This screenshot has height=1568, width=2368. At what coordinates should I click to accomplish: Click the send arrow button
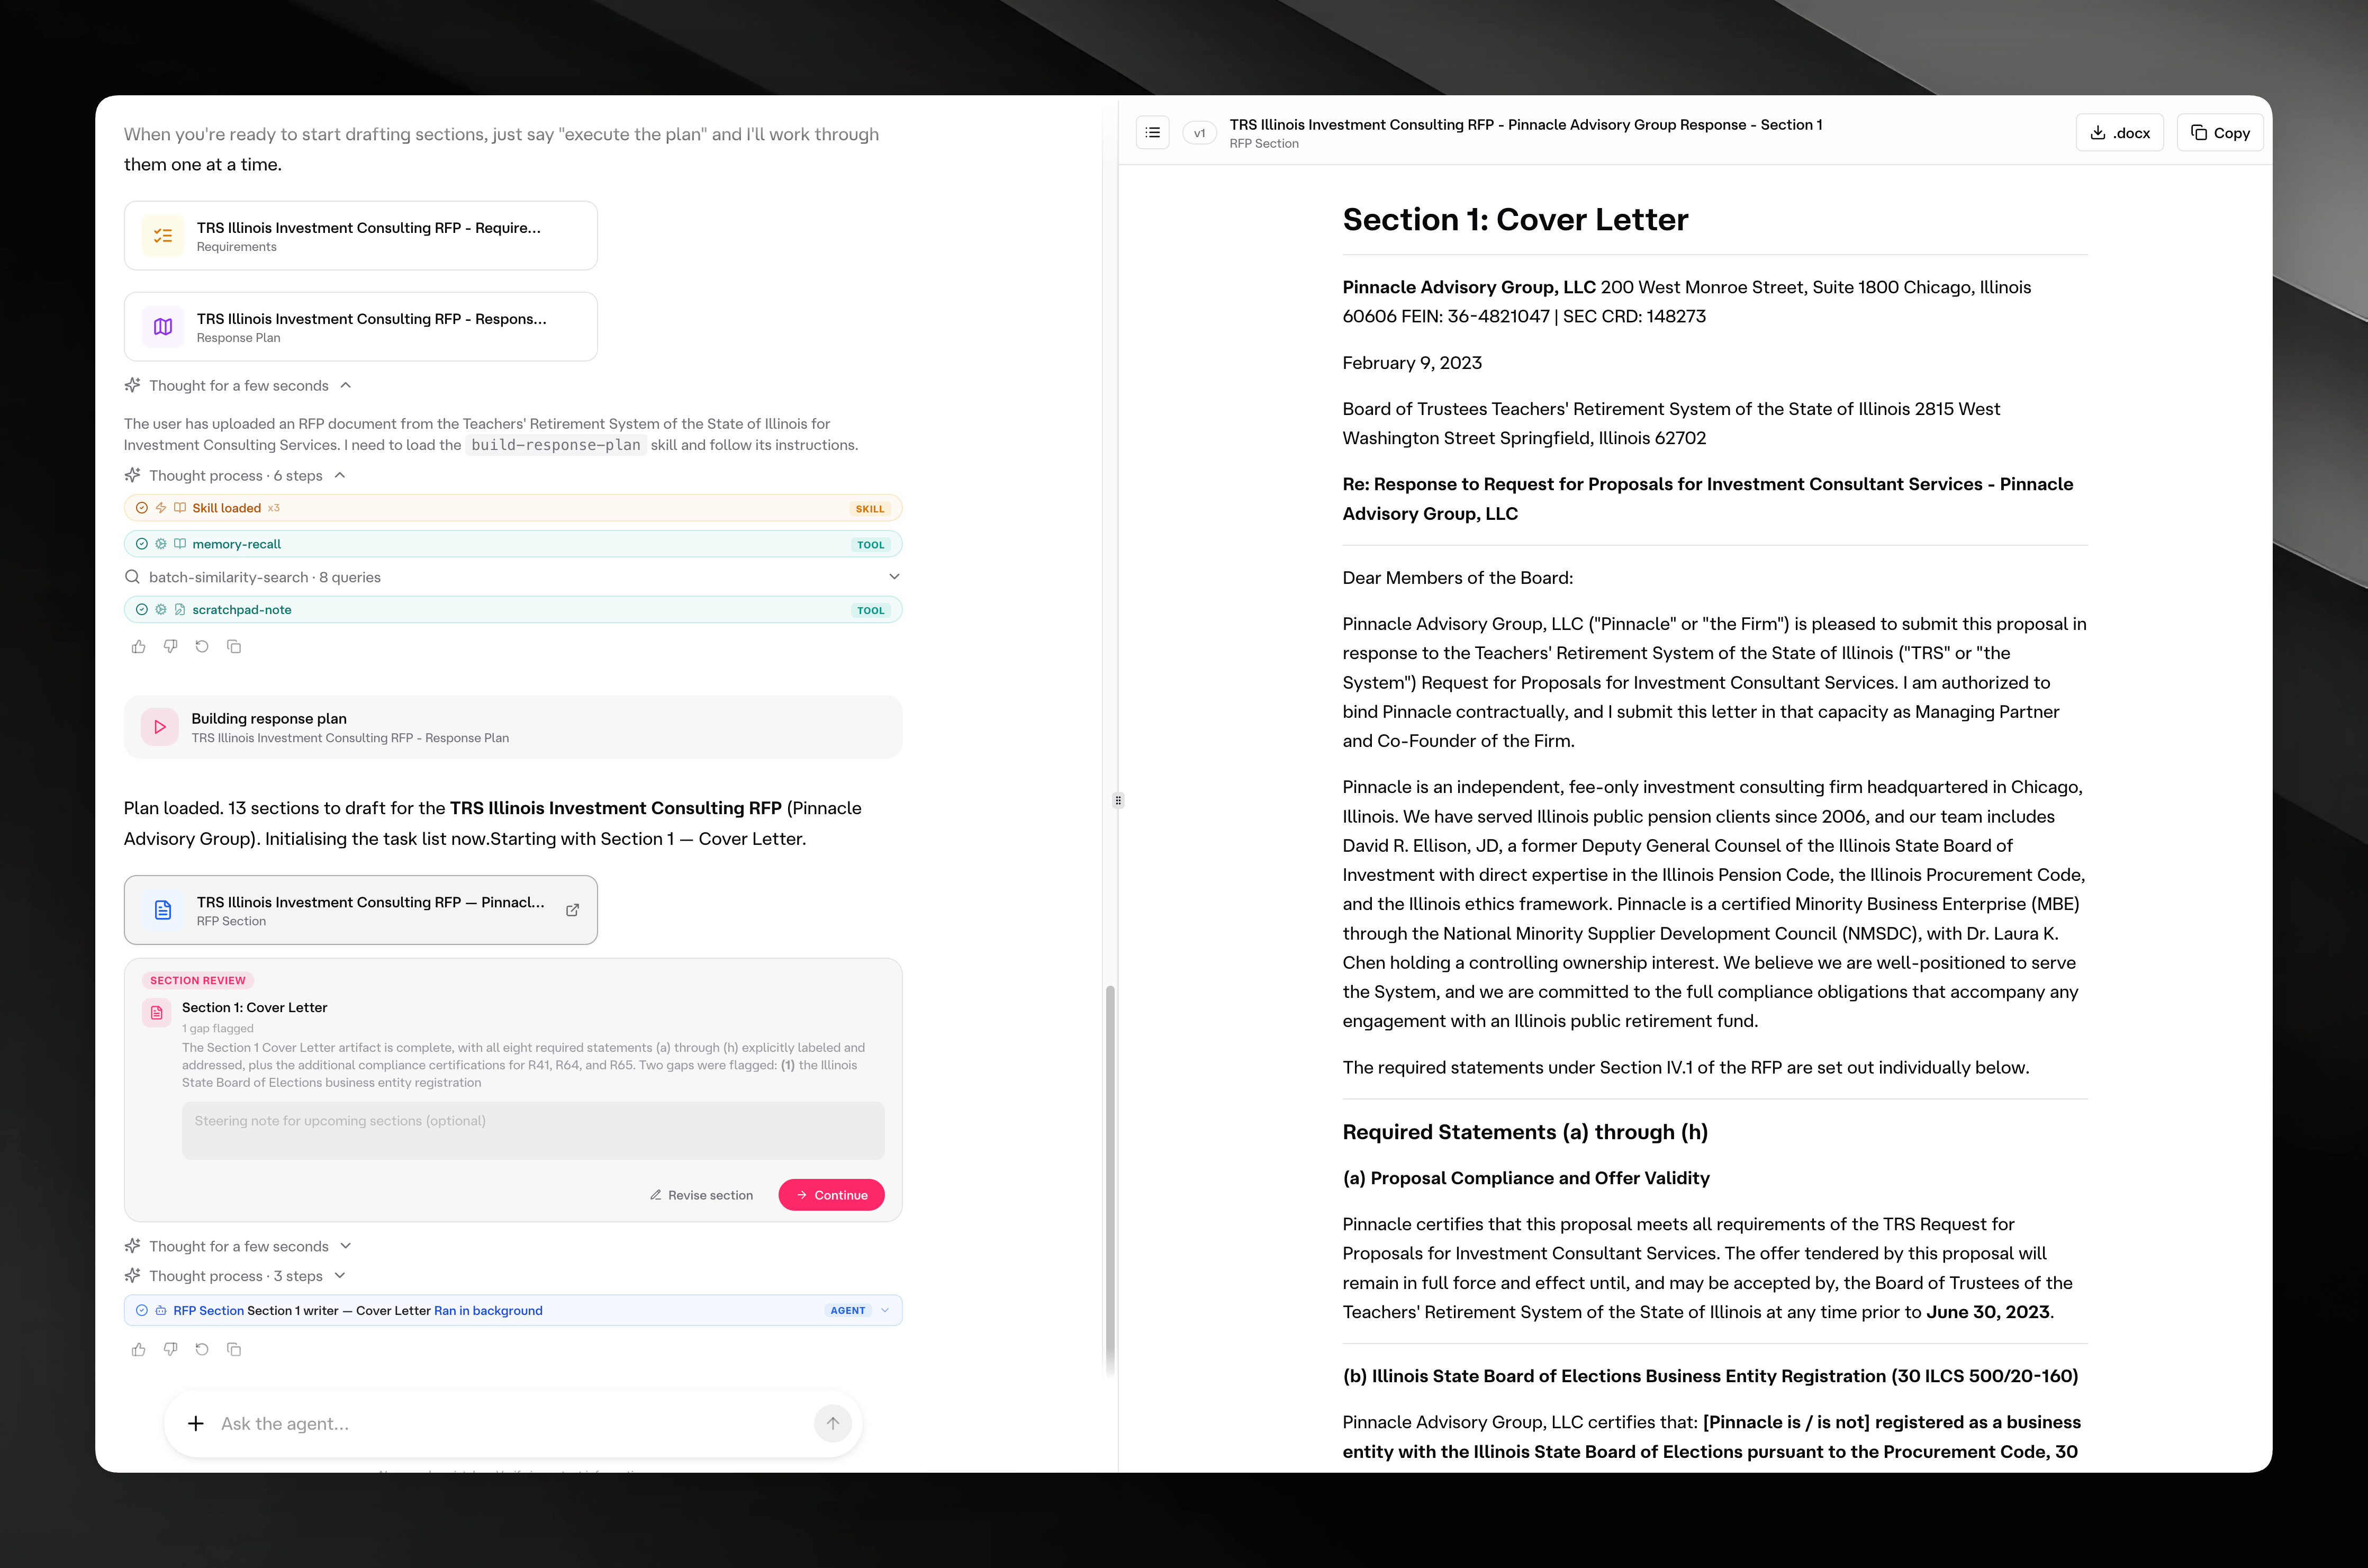pos(833,1424)
